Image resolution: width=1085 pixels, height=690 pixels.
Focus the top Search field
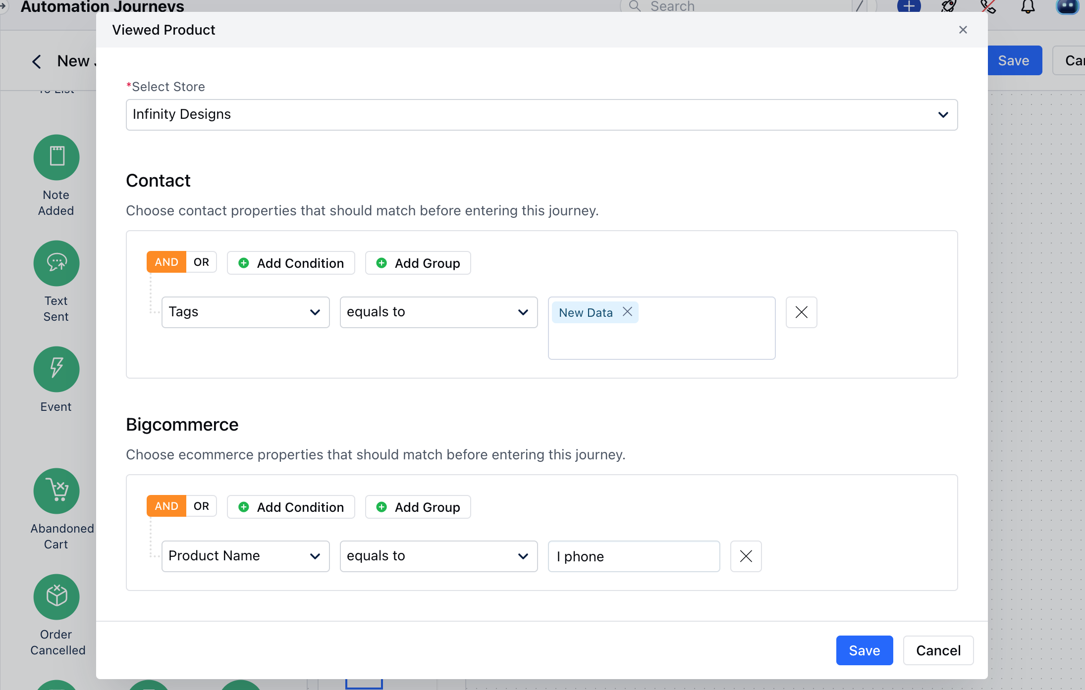pyautogui.click(x=748, y=6)
